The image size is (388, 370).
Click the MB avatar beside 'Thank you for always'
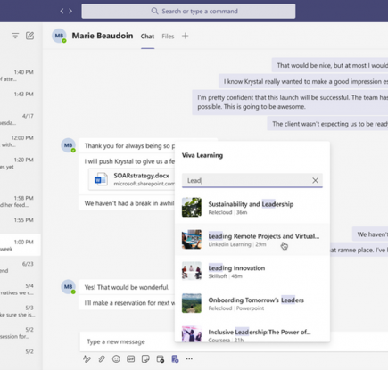click(68, 145)
